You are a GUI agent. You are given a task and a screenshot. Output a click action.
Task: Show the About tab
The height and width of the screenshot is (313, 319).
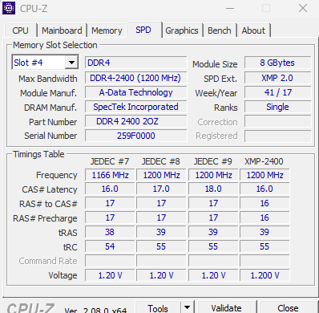pyautogui.click(x=253, y=30)
